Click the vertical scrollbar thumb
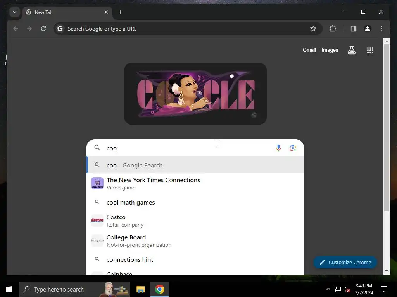This screenshot has height=297, width=397. click(x=387, y=128)
